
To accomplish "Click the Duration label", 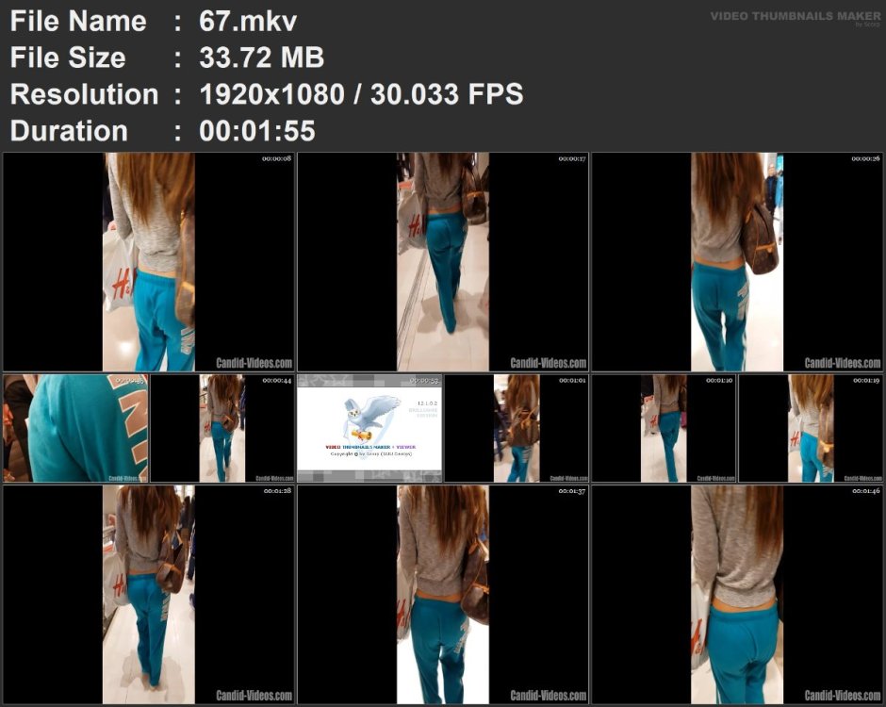I will pos(69,130).
